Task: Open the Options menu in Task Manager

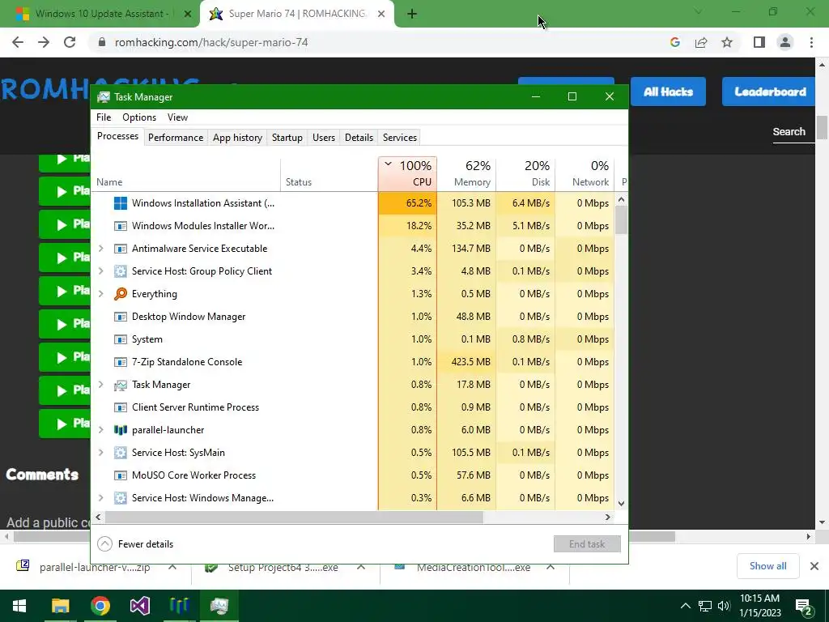Action: click(139, 117)
